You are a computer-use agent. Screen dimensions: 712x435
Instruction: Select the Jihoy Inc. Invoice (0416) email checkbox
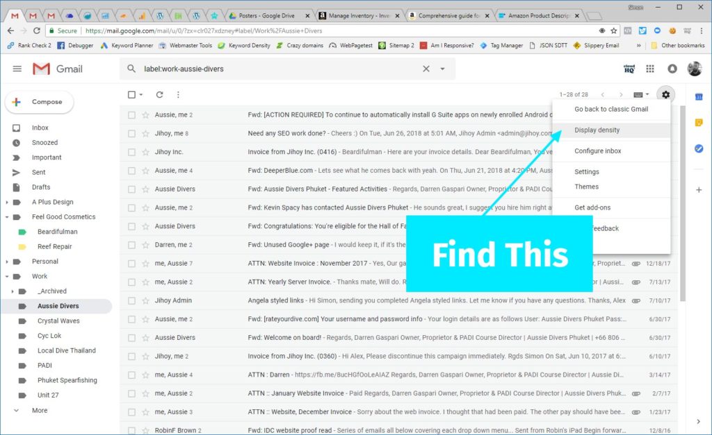[131, 152]
